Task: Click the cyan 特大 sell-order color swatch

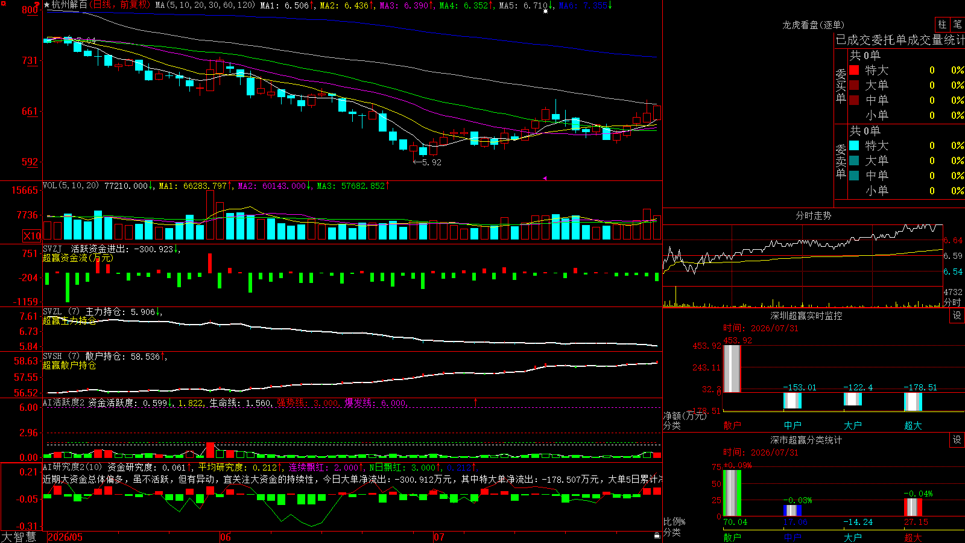Action: click(x=854, y=145)
